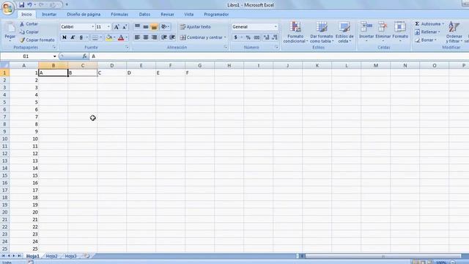Open the Programador tab

(216, 15)
